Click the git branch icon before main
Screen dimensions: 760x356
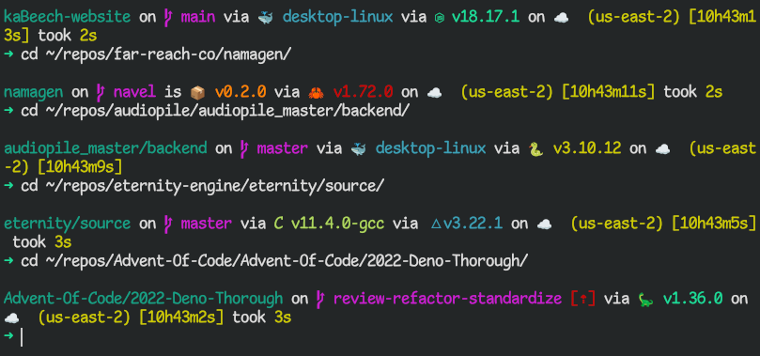[x=169, y=19]
